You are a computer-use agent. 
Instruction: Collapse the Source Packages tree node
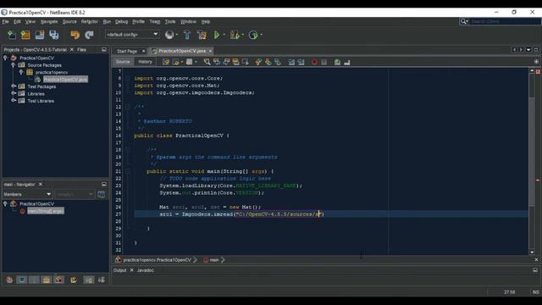tap(14, 65)
